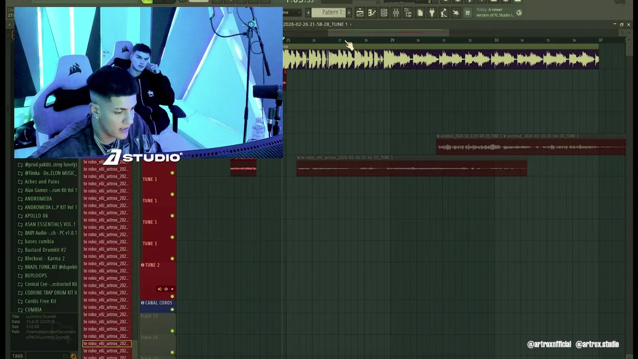
Task: Open the snap selector dropdown left of Pattern
Action: (292, 12)
